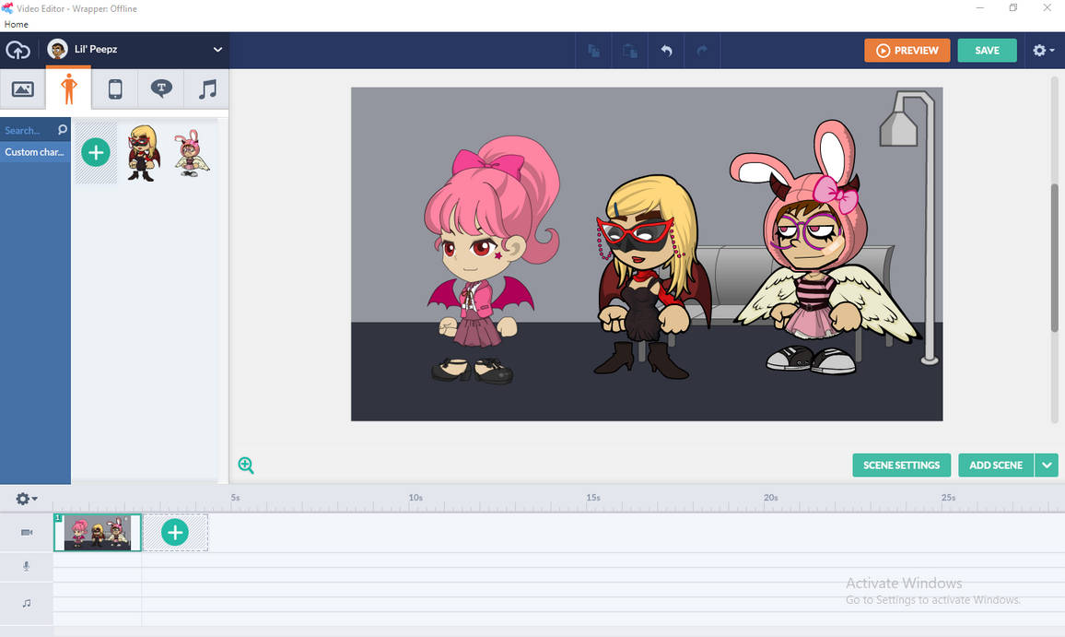Click the cloud upload icon

point(18,50)
